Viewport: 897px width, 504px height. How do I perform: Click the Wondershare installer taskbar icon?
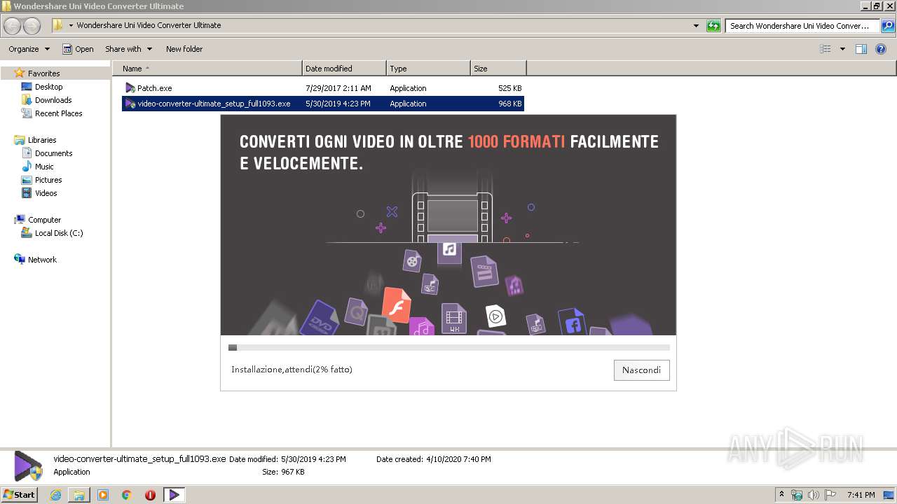pyautogui.click(x=174, y=495)
